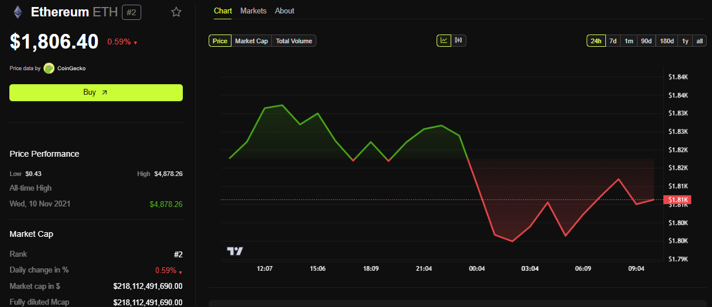The width and height of the screenshot is (712, 307).
Task: Click the $1.79K price axis label
Action: pos(678,259)
